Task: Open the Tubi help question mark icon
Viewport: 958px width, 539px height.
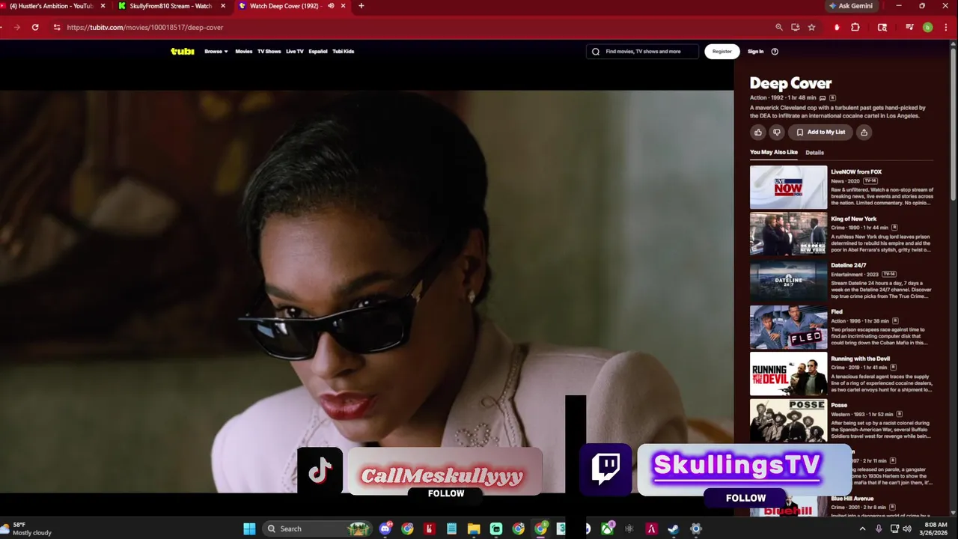Action: coord(775,52)
